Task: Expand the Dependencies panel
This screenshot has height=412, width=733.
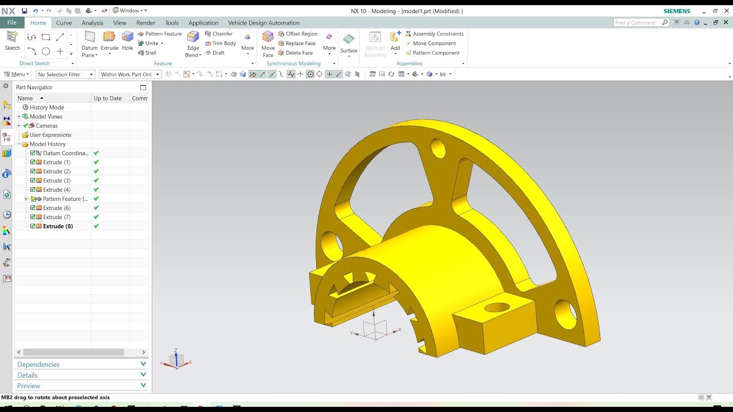Action: click(81, 365)
